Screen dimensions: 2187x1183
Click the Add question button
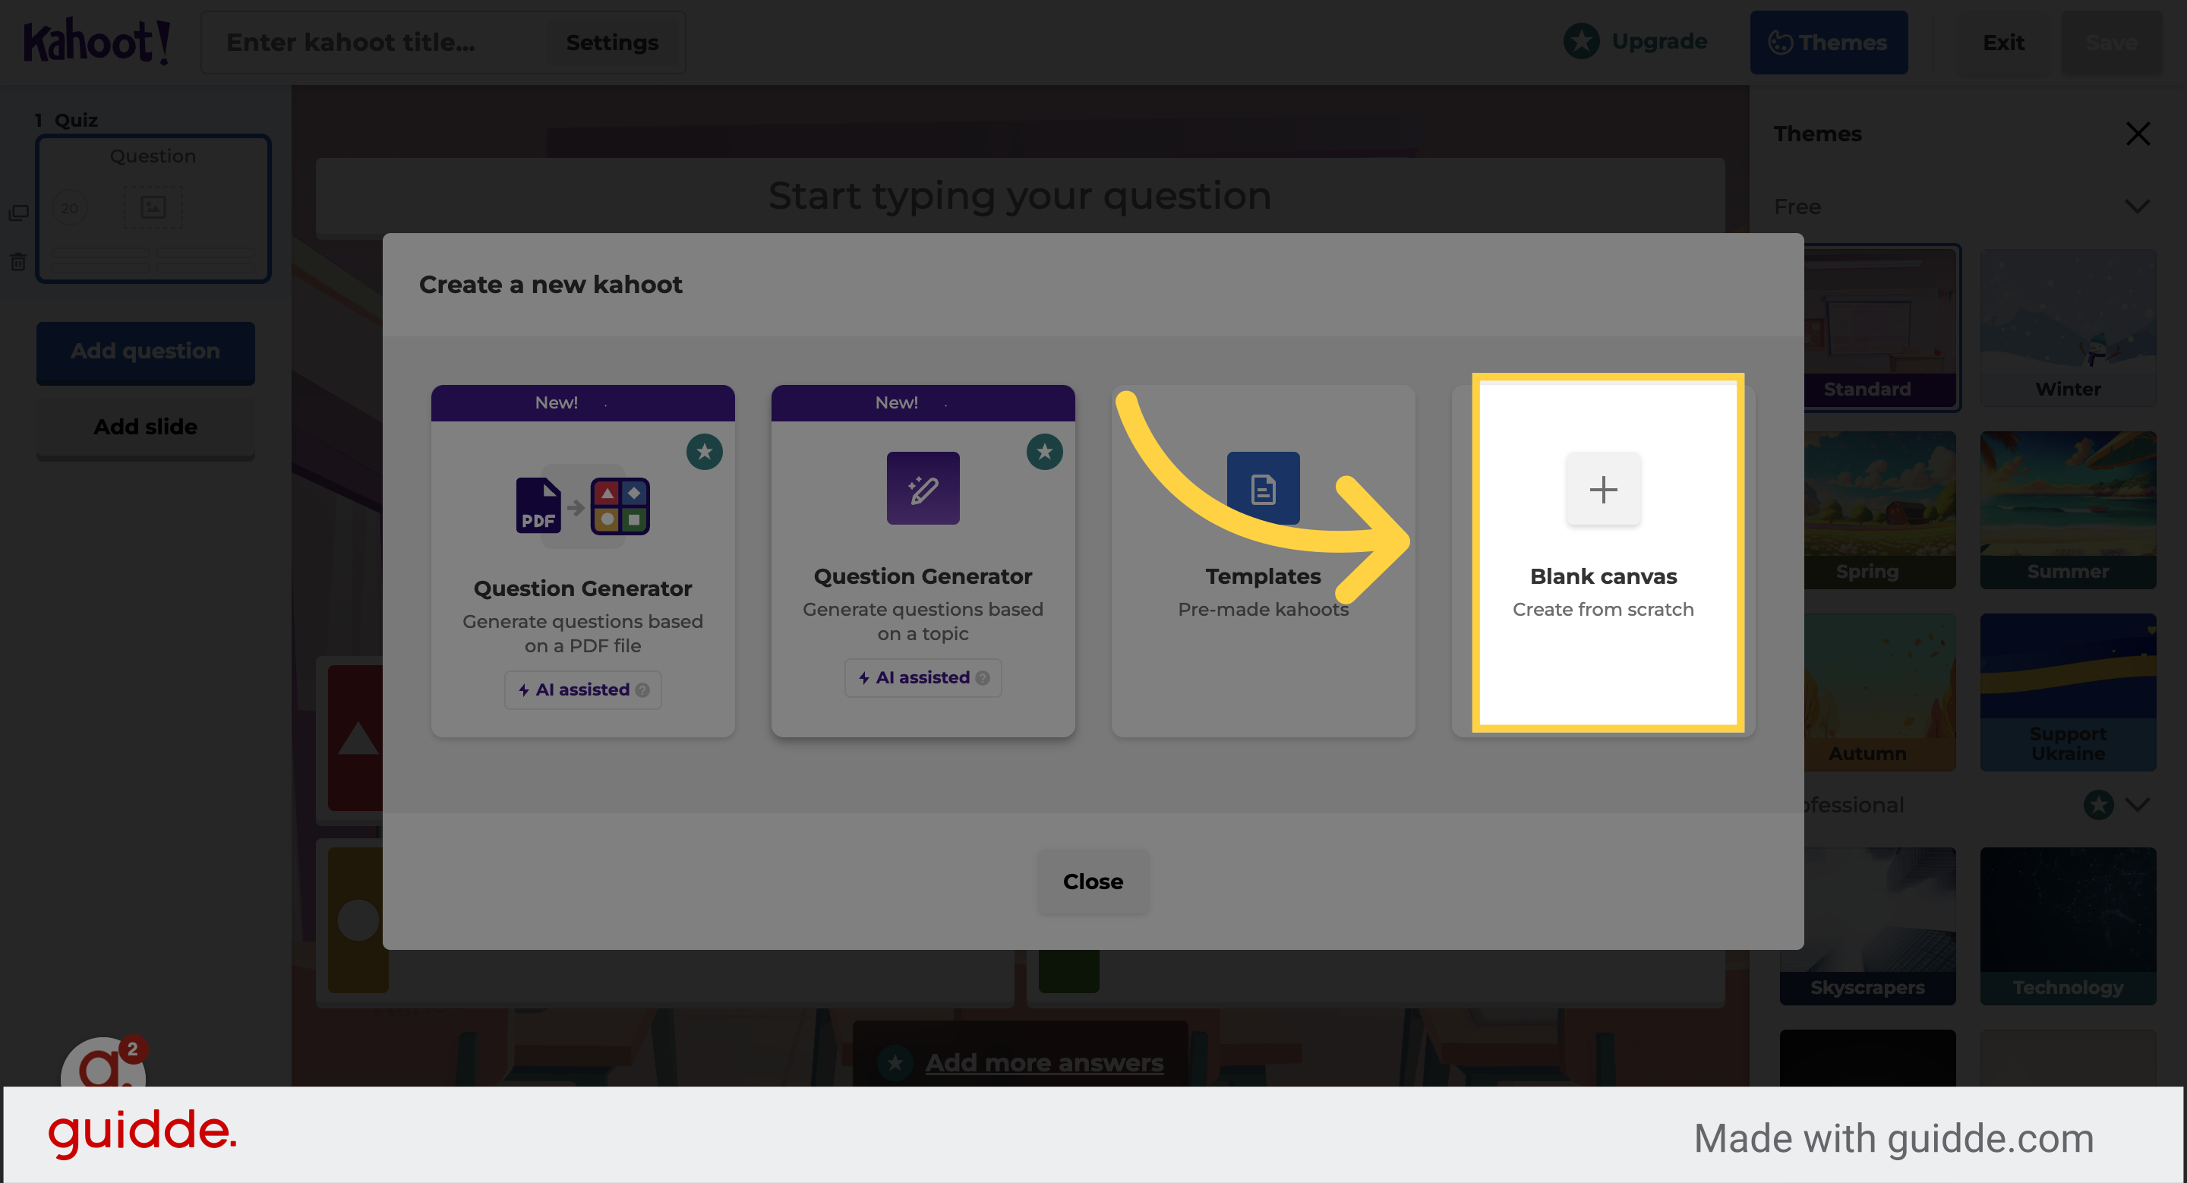click(x=145, y=352)
